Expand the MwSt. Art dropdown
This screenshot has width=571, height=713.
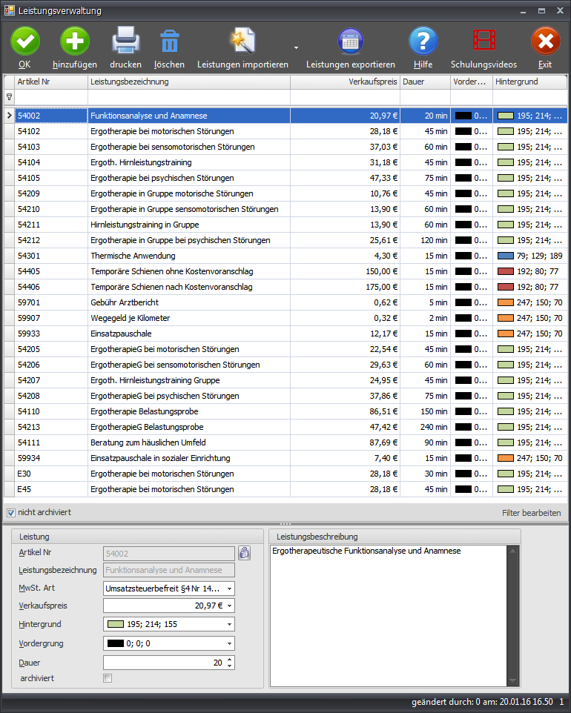click(x=229, y=588)
